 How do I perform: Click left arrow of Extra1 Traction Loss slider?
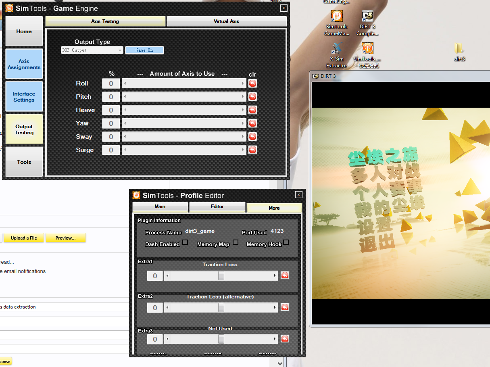pyautogui.click(x=167, y=276)
